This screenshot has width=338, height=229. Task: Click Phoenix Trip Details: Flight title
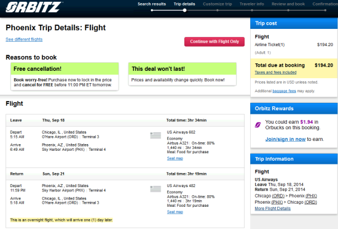pos(55,28)
